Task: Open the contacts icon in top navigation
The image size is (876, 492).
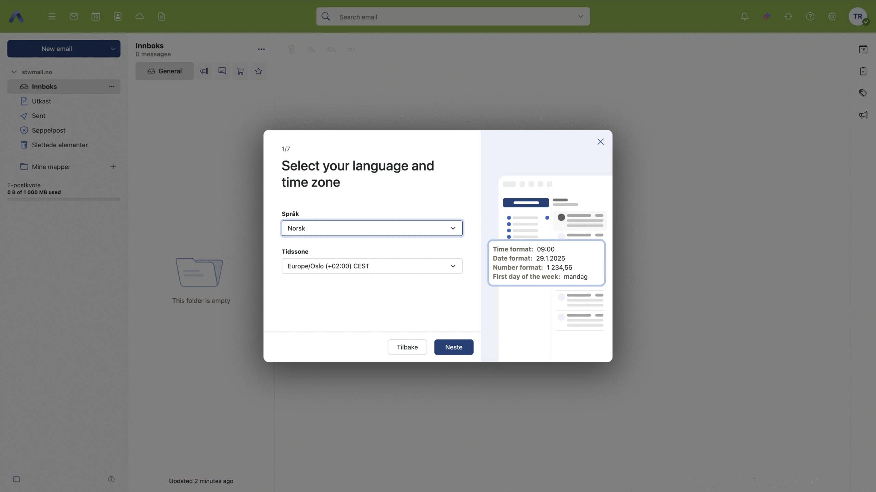Action: [x=117, y=16]
